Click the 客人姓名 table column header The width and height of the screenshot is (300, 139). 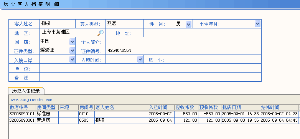[x=121, y=108]
